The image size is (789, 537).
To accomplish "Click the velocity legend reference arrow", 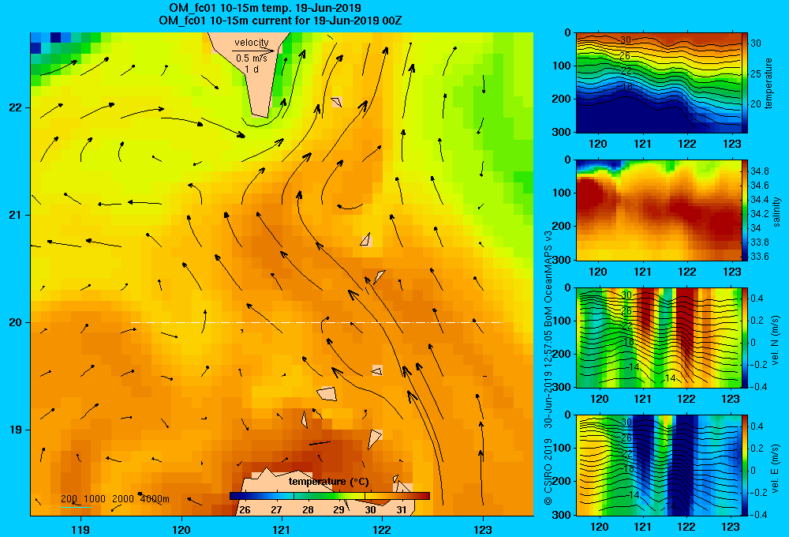I will 253,51.
